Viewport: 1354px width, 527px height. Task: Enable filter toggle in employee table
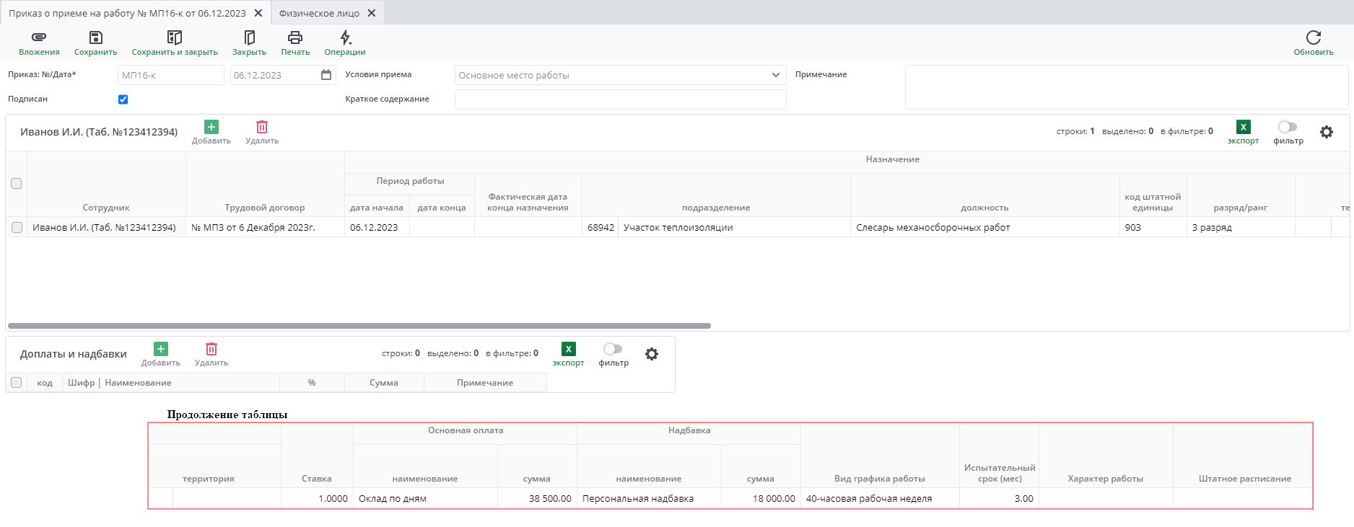[x=1288, y=128]
